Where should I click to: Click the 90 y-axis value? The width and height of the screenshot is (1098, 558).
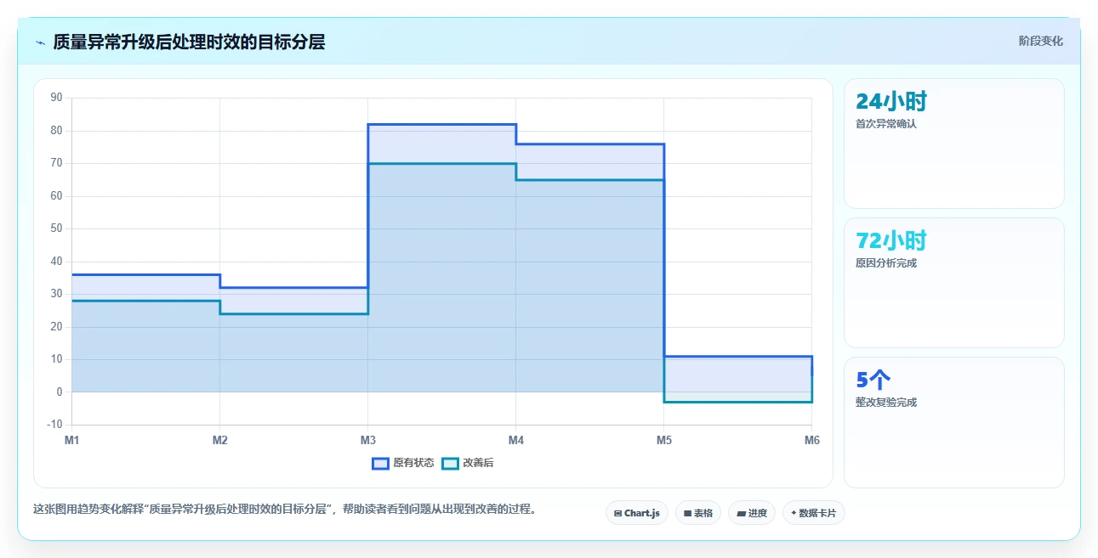coord(57,98)
